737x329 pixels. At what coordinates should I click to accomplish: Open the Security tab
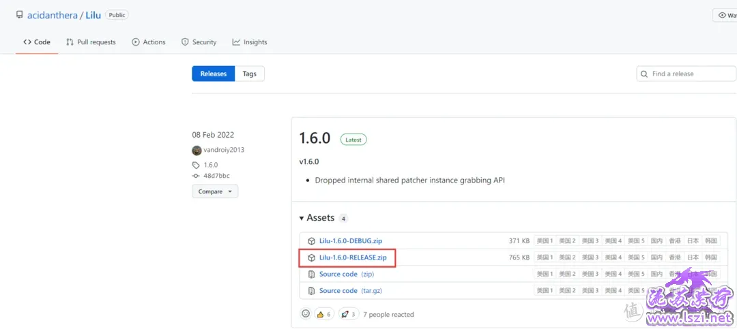click(199, 42)
